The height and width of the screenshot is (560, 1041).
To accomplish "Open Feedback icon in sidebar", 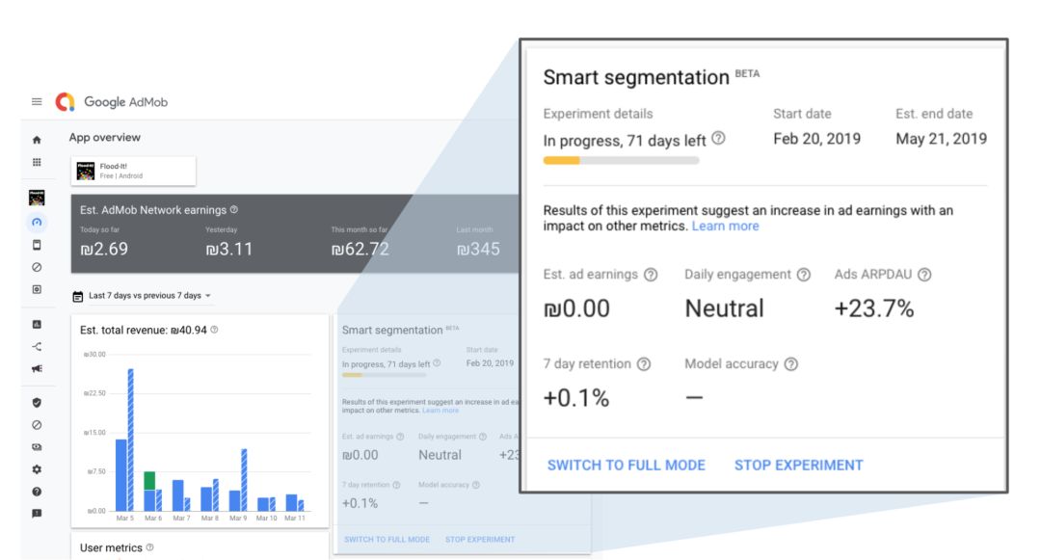I will click(37, 514).
